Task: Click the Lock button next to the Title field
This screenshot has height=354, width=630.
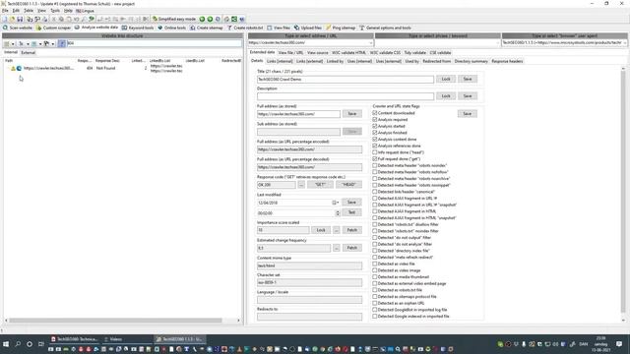Action: [x=446, y=79]
